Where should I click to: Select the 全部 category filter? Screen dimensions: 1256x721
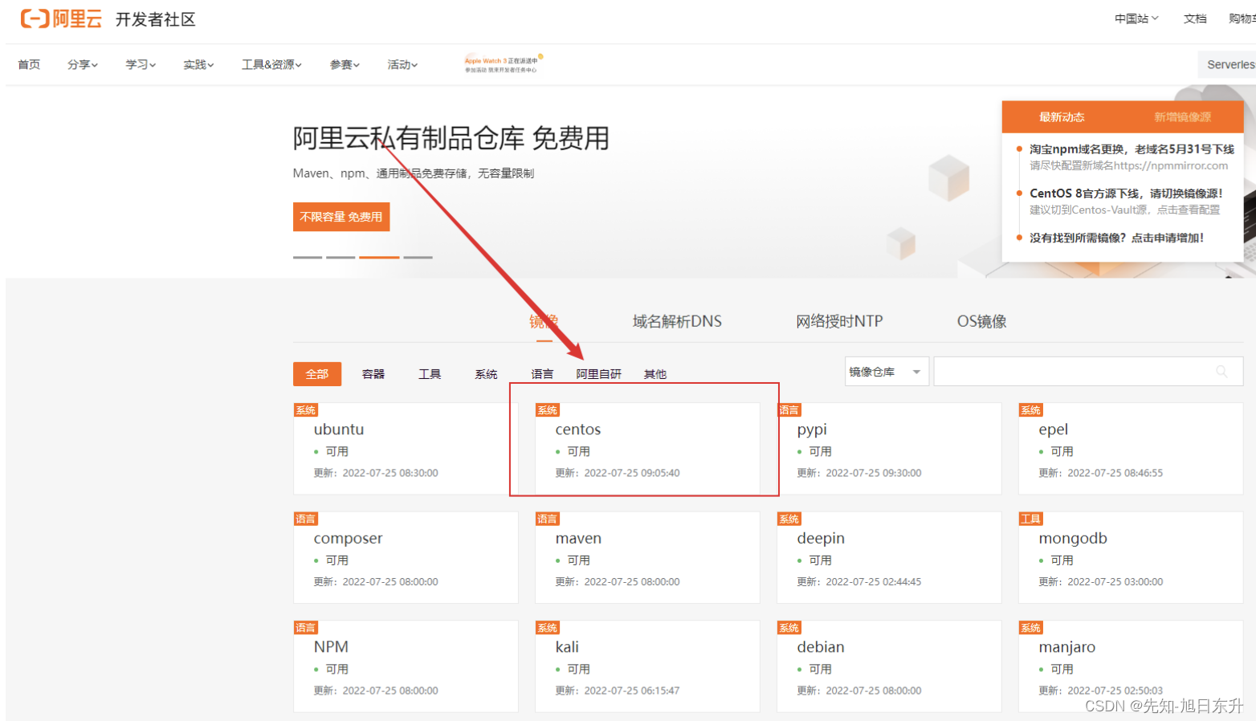click(317, 374)
